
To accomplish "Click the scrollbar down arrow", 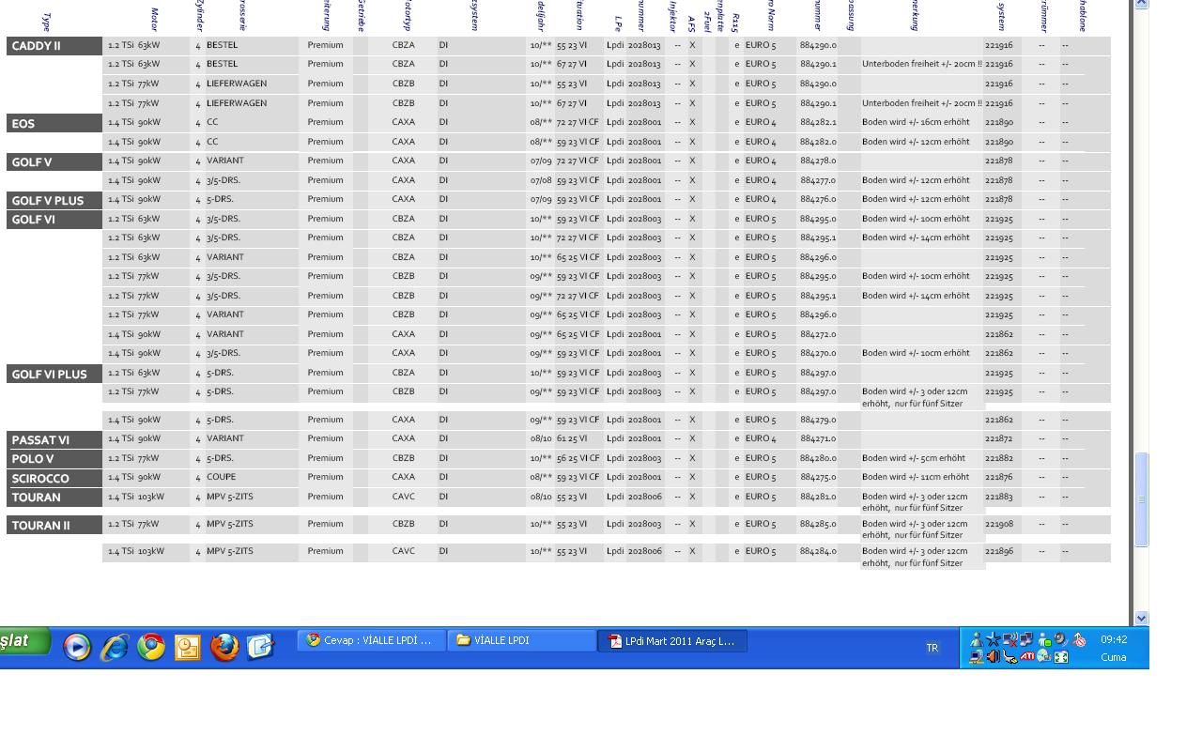I will pos(1141,618).
